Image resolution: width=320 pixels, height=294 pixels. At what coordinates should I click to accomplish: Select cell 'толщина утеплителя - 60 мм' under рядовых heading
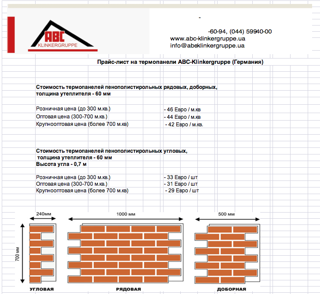tap(73, 94)
